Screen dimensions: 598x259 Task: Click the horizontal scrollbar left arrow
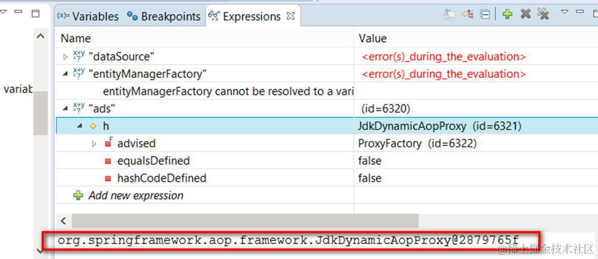coord(64,220)
